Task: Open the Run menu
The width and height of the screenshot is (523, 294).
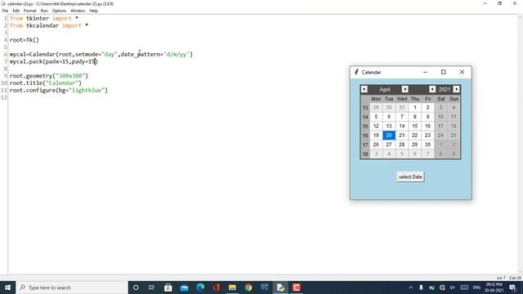Action: pos(44,11)
